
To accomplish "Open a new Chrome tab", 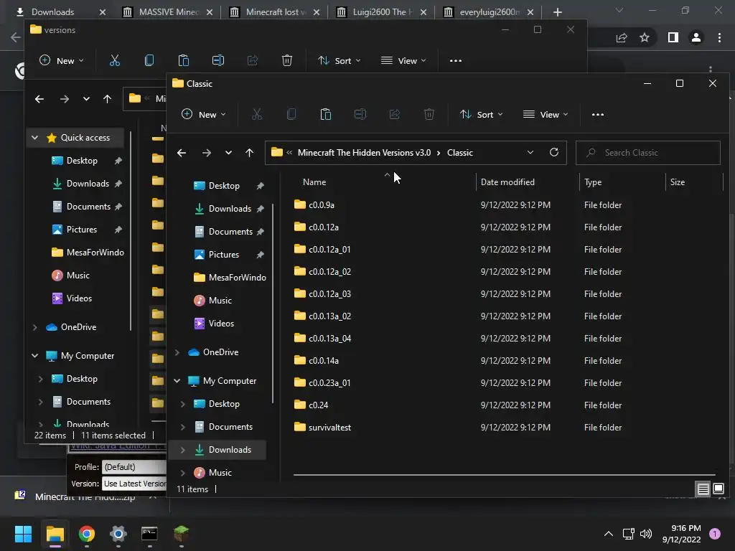I will (557, 12).
